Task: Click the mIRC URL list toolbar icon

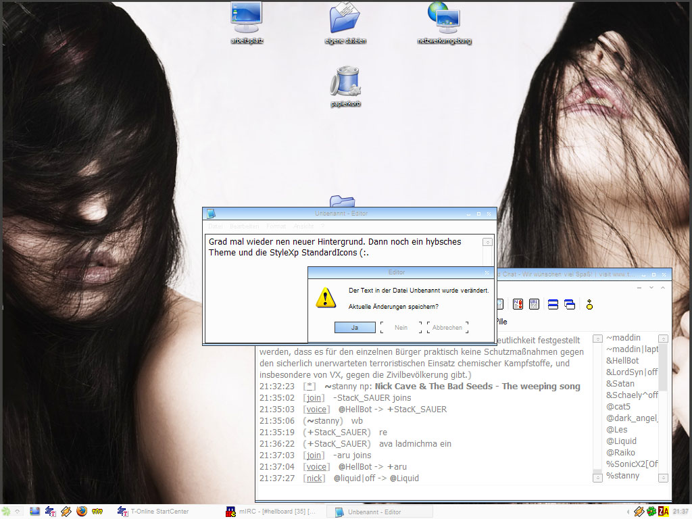Action: click(534, 304)
